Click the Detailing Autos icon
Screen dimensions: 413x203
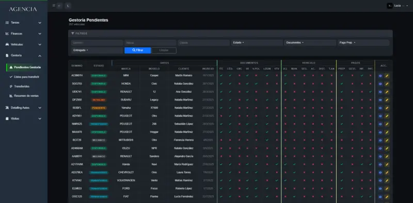tap(7, 108)
